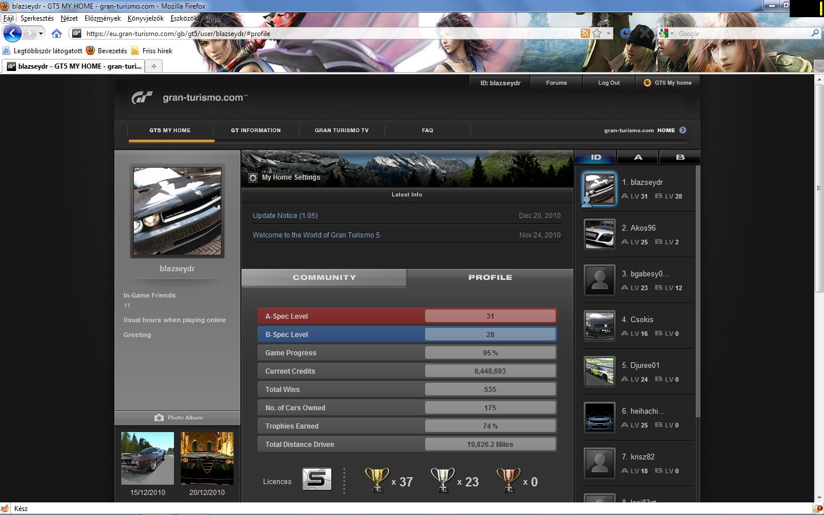Screen dimensions: 824x515
Task: Click the ID: blazseydr header item
Action: click(500, 83)
